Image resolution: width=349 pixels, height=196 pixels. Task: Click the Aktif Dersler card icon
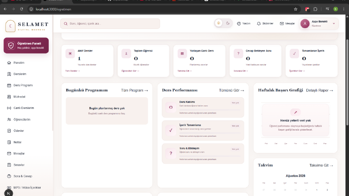coord(70,54)
